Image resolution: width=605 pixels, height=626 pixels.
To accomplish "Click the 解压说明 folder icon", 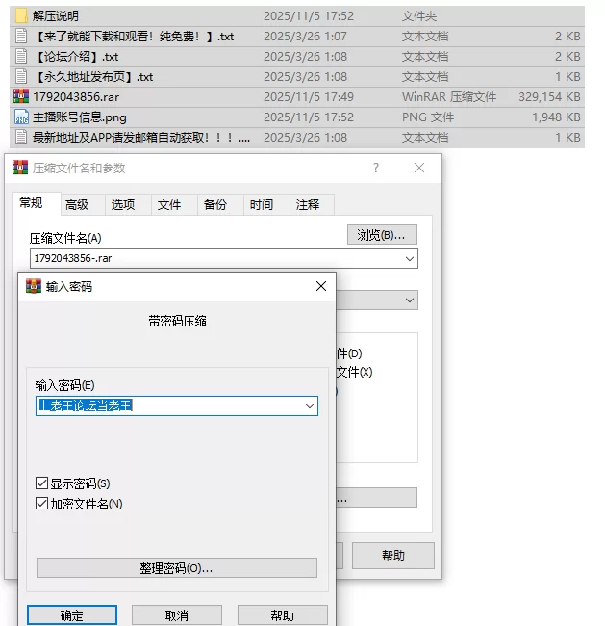I will [21, 16].
